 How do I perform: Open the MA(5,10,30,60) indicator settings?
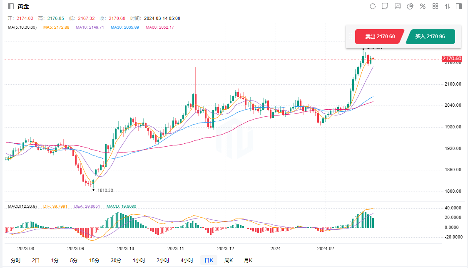22,27
